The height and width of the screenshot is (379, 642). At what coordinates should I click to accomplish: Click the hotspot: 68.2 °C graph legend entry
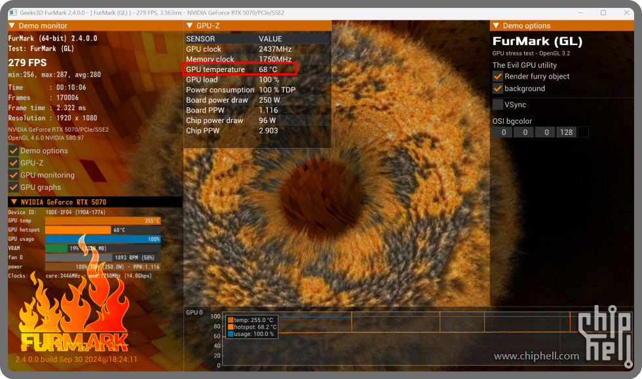coord(252,327)
